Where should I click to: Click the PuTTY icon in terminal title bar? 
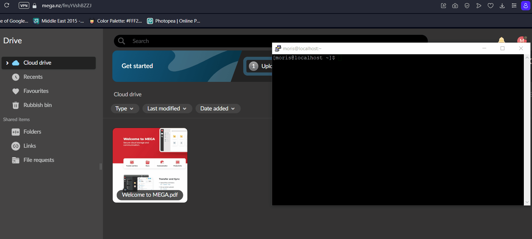(278, 48)
